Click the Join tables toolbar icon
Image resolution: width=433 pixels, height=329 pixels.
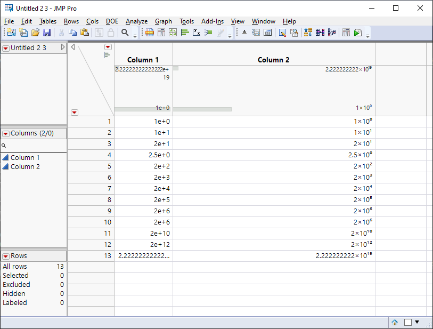tap(320, 33)
